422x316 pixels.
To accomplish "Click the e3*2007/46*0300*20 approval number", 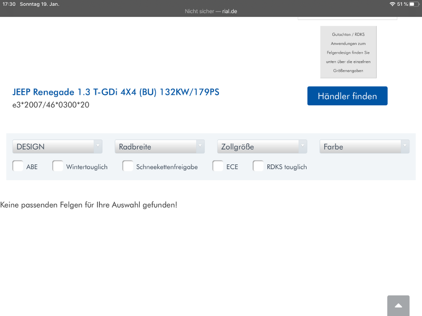I will click(51, 105).
